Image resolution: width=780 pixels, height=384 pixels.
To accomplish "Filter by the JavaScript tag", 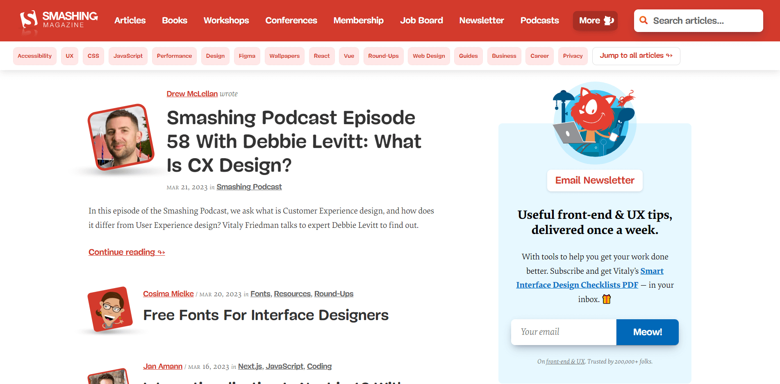I will (128, 56).
